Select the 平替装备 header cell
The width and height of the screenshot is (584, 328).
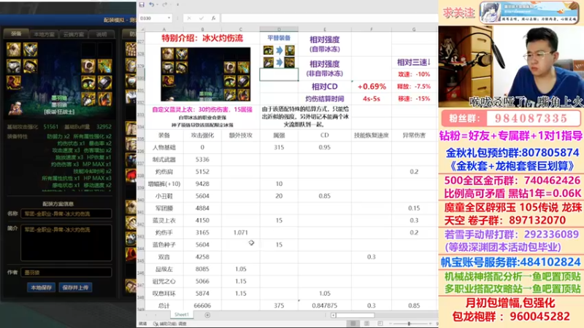click(279, 38)
